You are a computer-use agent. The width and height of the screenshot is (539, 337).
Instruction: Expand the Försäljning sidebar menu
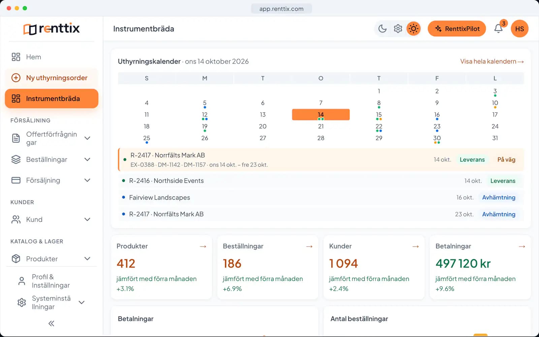tap(87, 180)
